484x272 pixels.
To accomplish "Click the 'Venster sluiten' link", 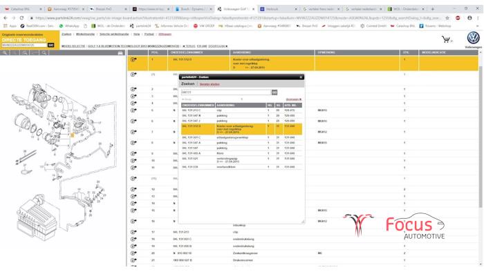I will (x=210, y=84).
